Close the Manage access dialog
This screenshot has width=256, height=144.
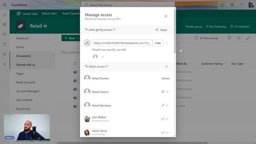tap(166, 16)
